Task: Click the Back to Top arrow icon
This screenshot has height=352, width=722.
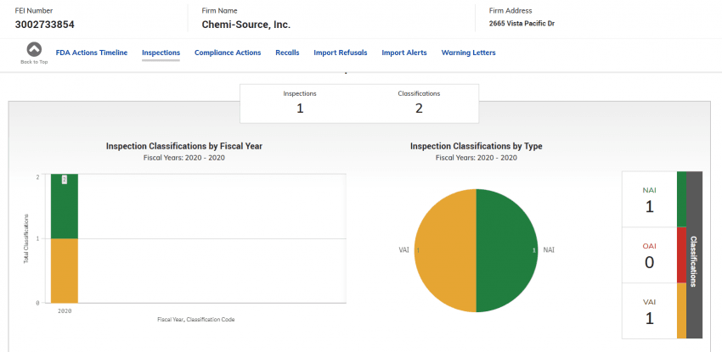Action: click(x=34, y=50)
